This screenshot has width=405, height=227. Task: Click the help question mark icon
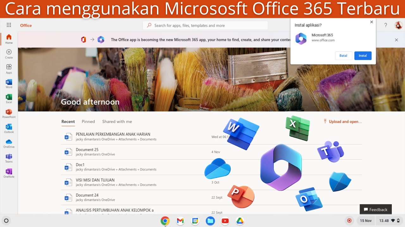(x=385, y=26)
